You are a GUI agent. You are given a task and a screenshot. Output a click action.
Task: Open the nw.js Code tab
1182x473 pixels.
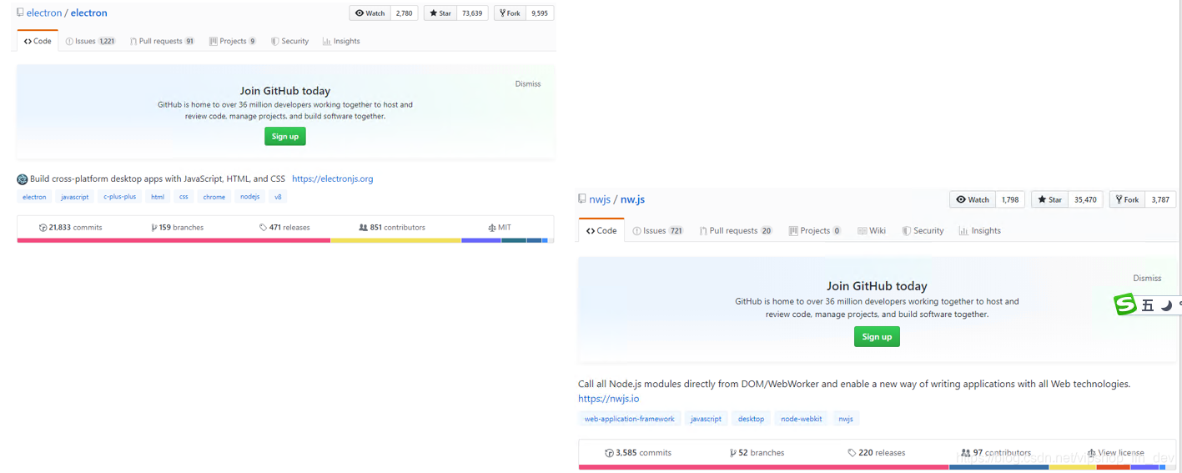coord(601,230)
